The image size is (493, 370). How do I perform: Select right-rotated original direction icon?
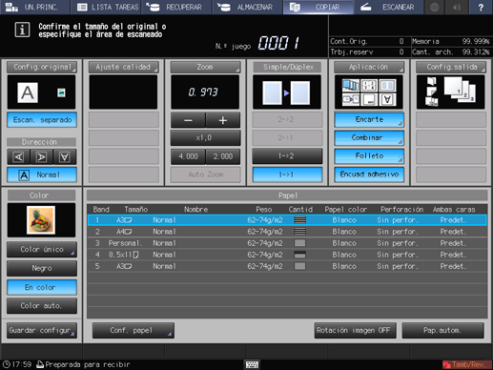pos(42,157)
